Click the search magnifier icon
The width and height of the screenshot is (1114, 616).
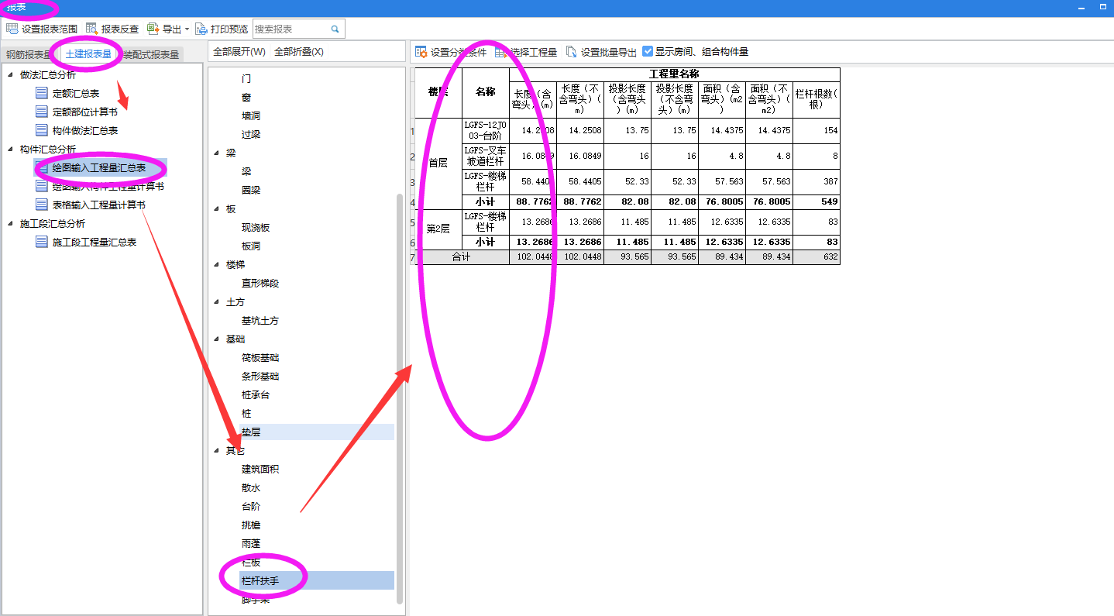(335, 29)
